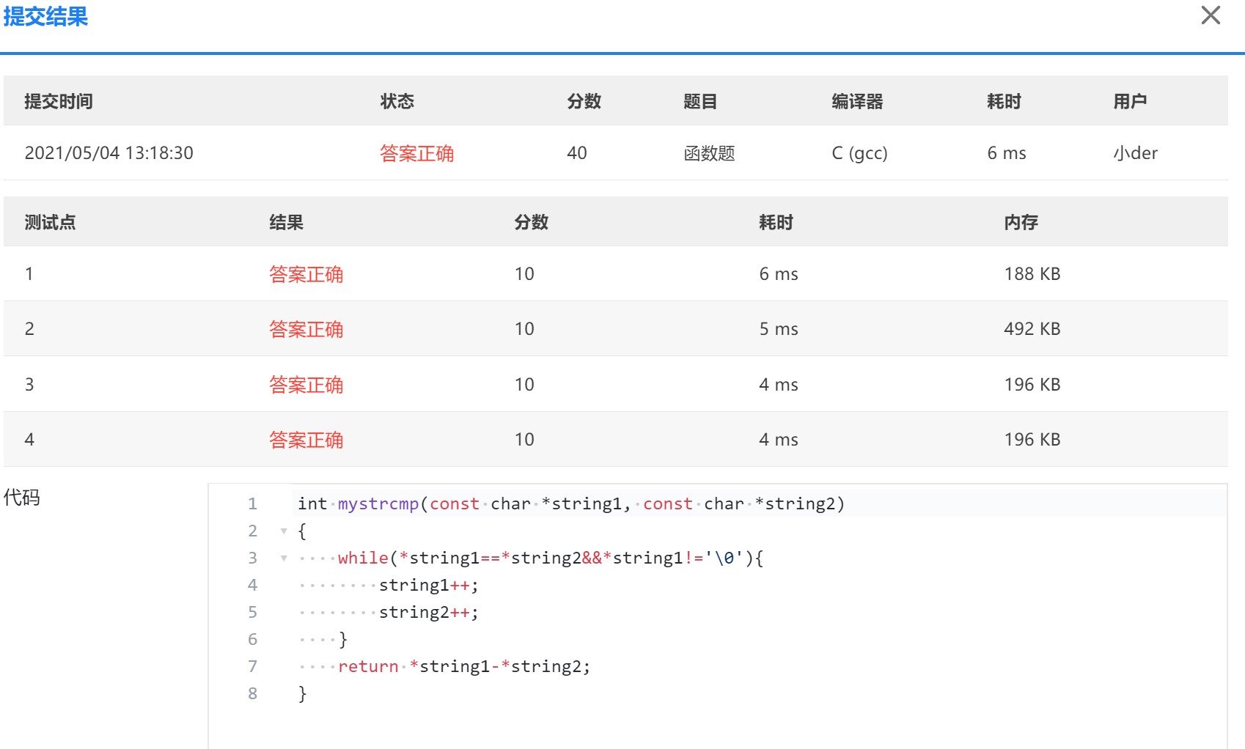Click the overall 答案正确 status in the submission row
This screenshot has height=749, width=1245.
pos(416,153)
